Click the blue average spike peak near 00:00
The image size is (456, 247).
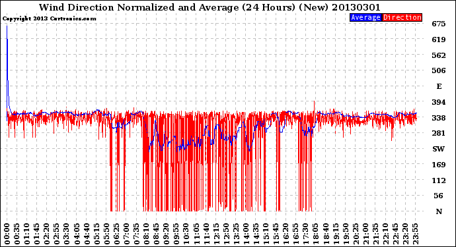(x=7, y=26)
